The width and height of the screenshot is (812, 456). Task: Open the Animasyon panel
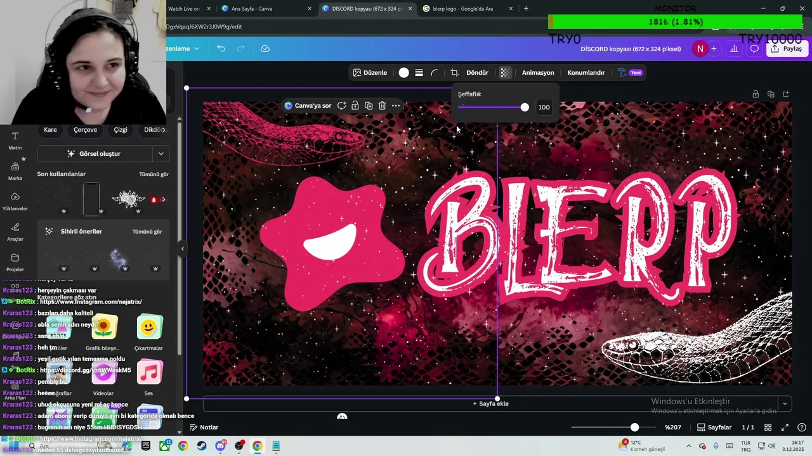pyautogui.click(x=538, y=73)
